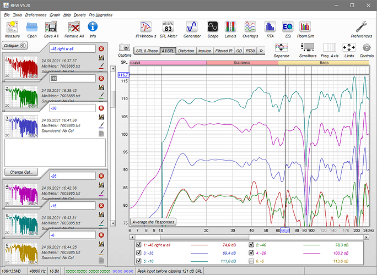The image size is (377, 275).
Task: Open the Graph menu
Action: [55, 15]
